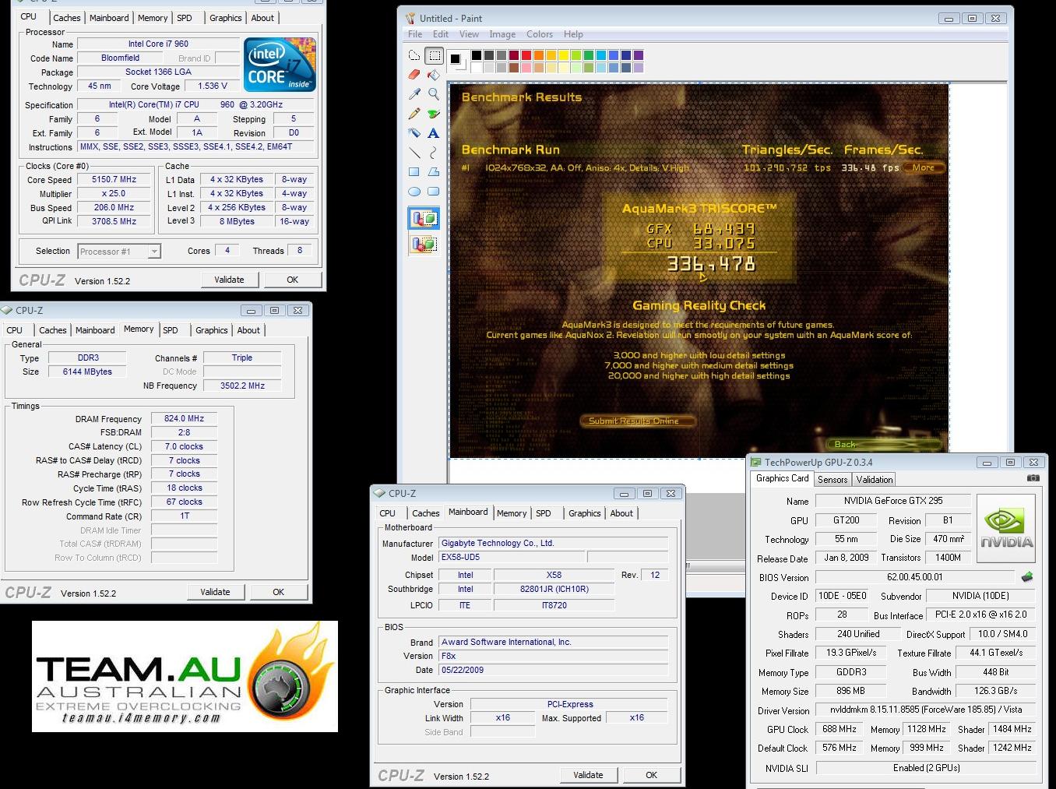Click Validate in CPU-Z Memory window
This screenshot has width=1056, height=789.
click(215, 592)
